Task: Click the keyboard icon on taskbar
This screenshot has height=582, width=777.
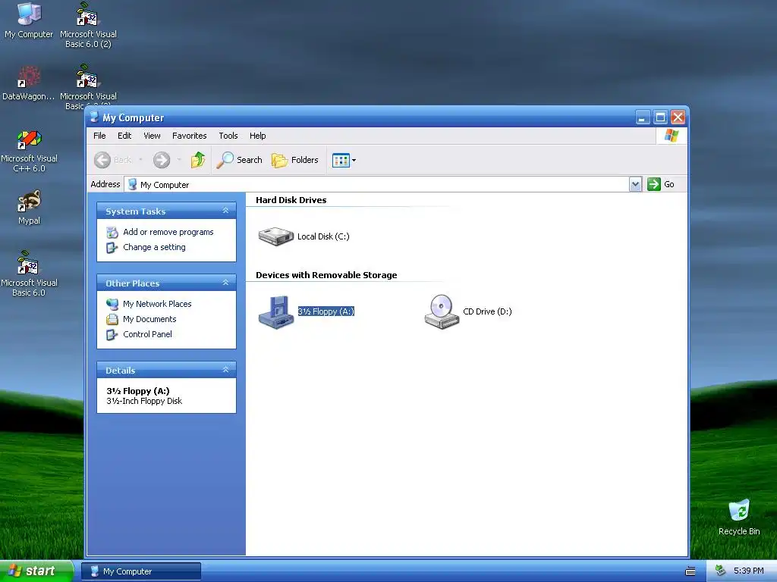Action: (x=690, y=571)
